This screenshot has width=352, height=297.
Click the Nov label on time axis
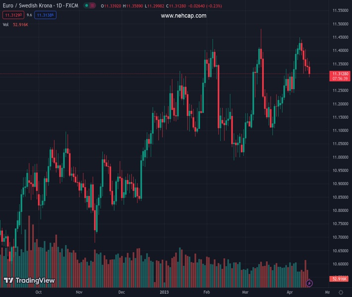[79, 293]
